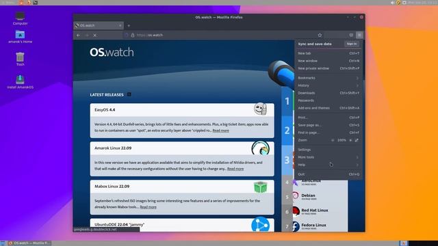
Task: Click the Fedora Linux logo
Action: click(x=296, y=226)
